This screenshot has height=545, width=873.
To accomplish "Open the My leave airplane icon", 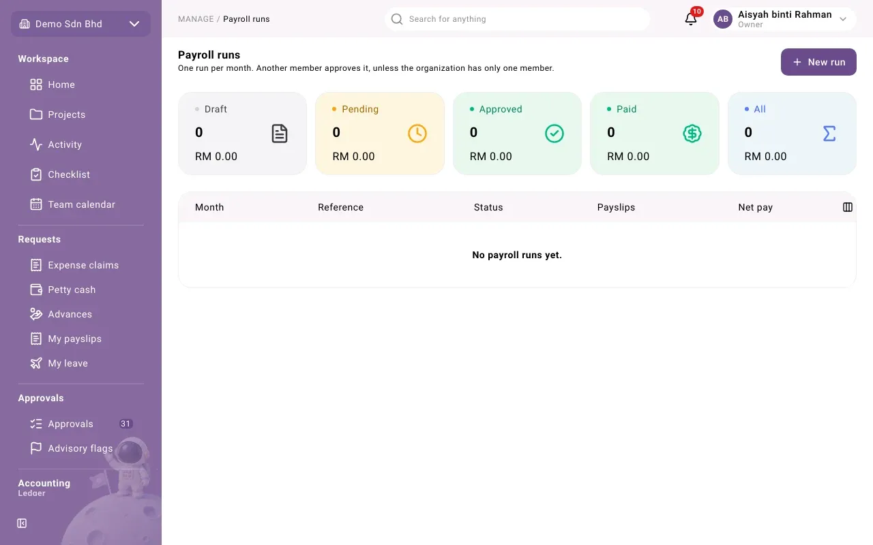I will click(x=36, y=363).
